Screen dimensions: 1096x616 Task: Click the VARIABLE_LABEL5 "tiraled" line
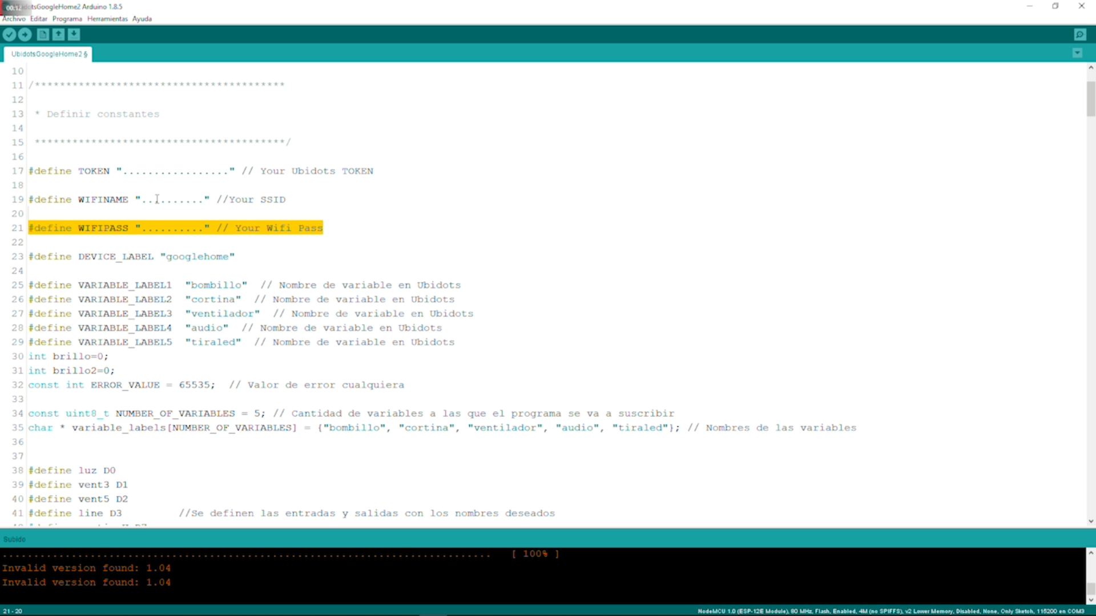click(x=241, y=342)
